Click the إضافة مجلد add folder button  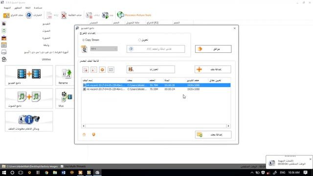pos(213,135)
